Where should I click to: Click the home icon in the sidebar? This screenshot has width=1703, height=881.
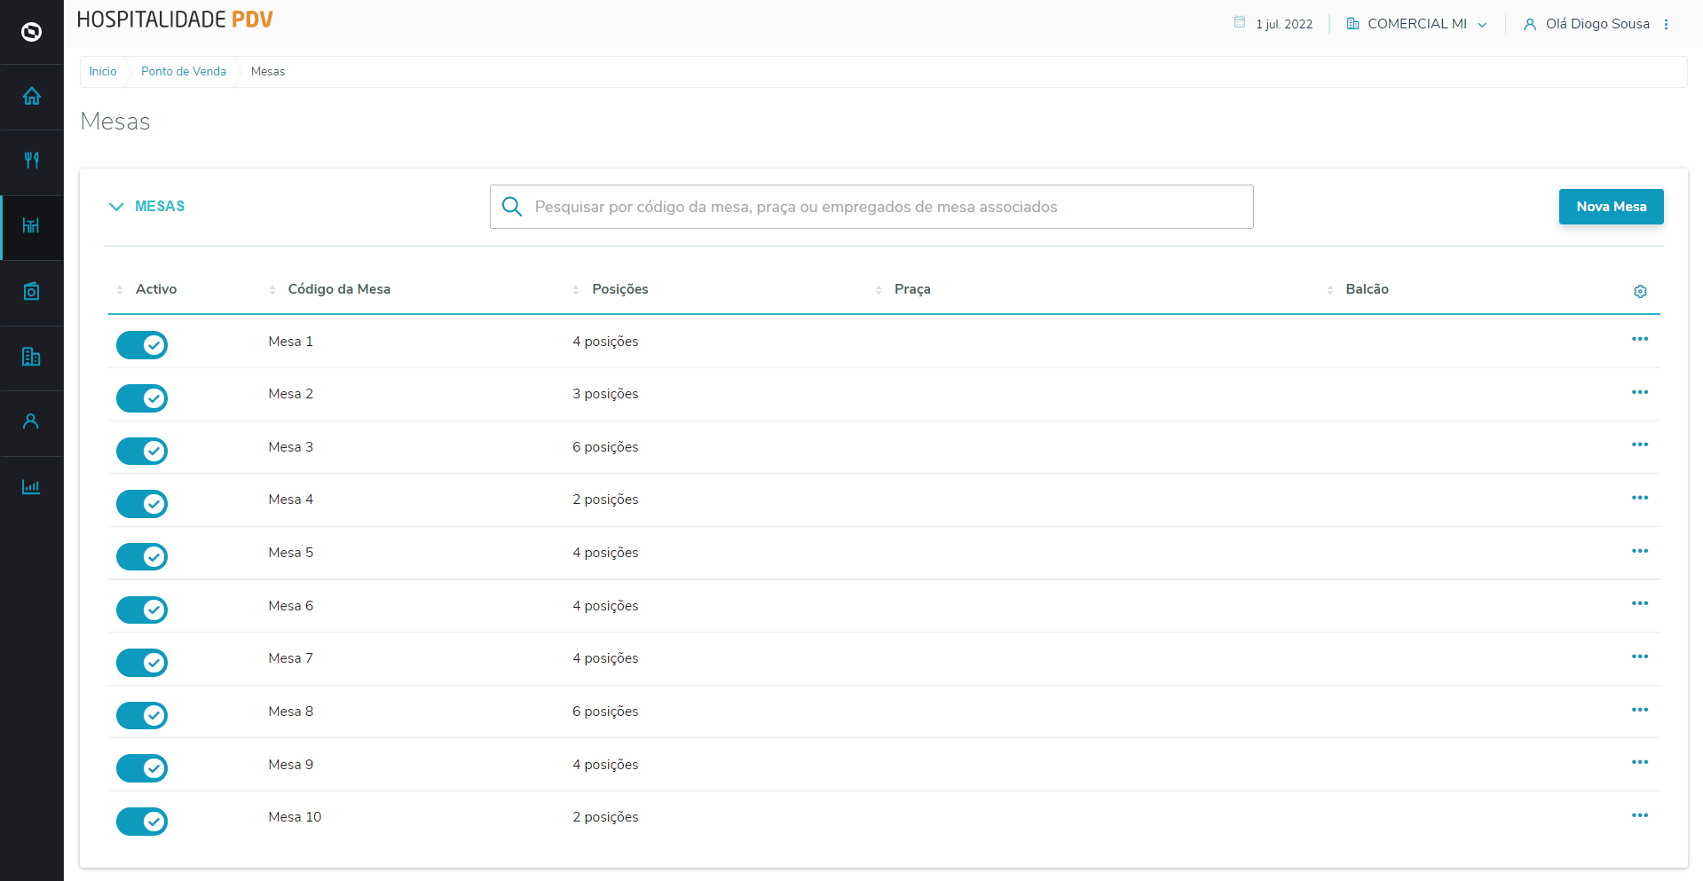click(31, 96)
